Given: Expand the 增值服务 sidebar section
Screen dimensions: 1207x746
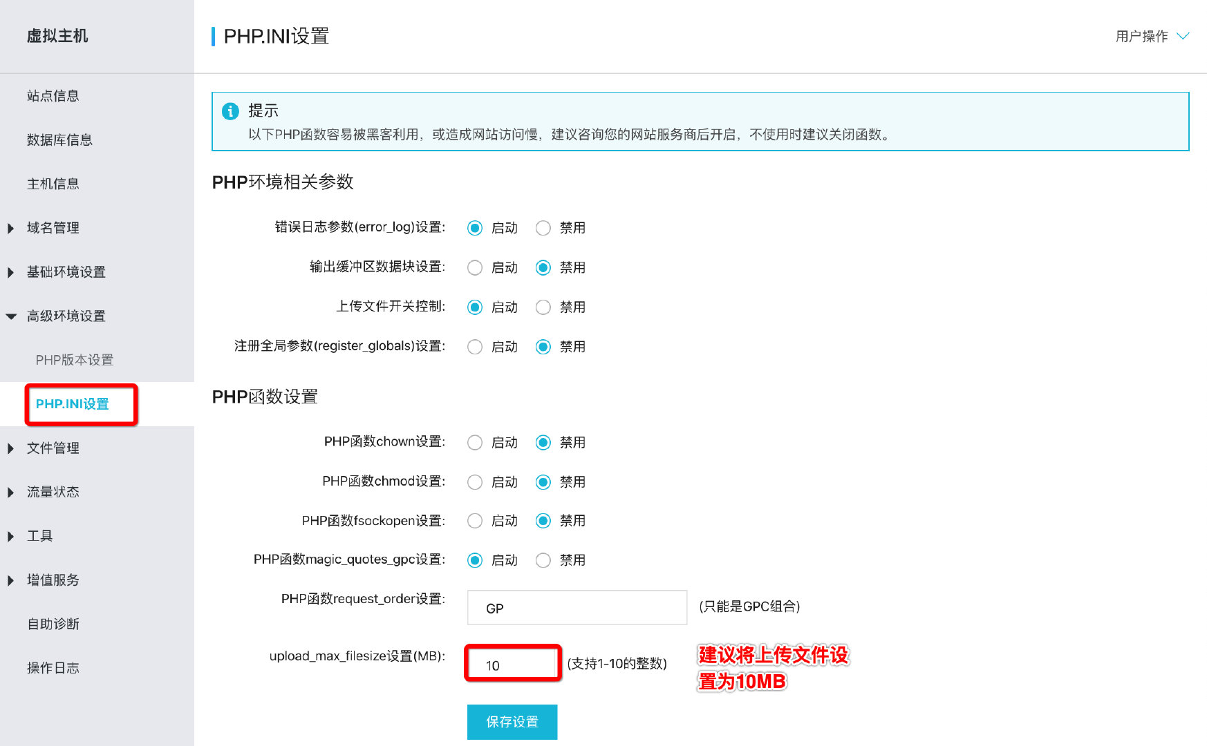Looking at the screenshot, I should point(51,580).
